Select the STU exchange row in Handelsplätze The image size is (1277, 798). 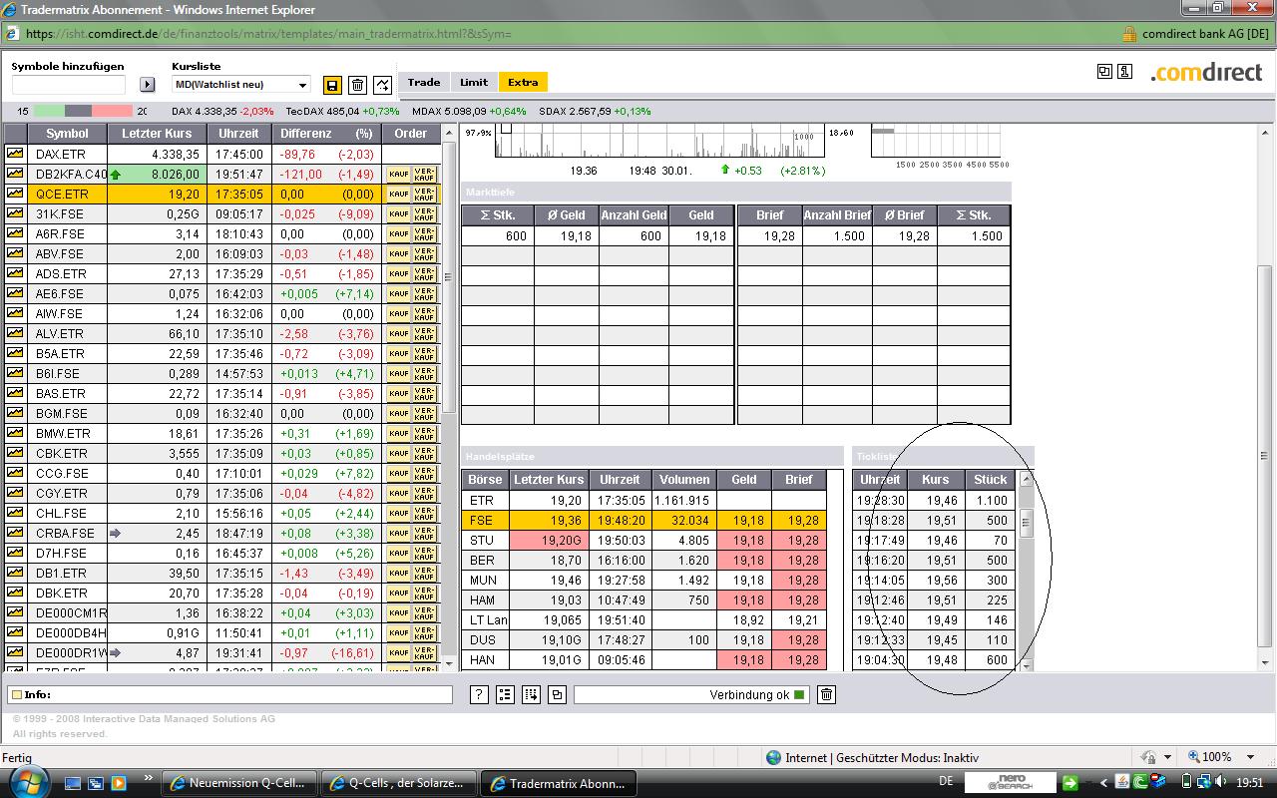(x=644, y=540)
